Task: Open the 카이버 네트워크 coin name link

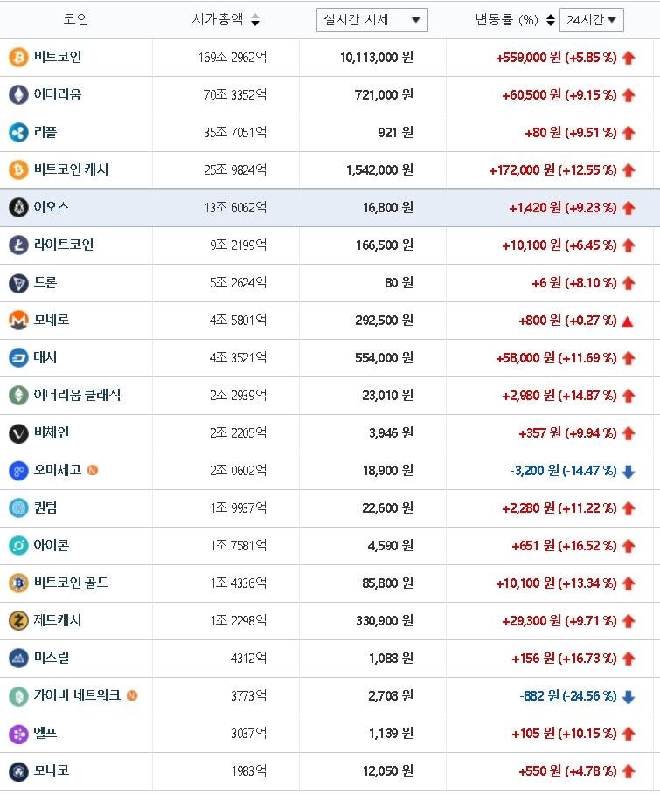Action: [77, 696]
